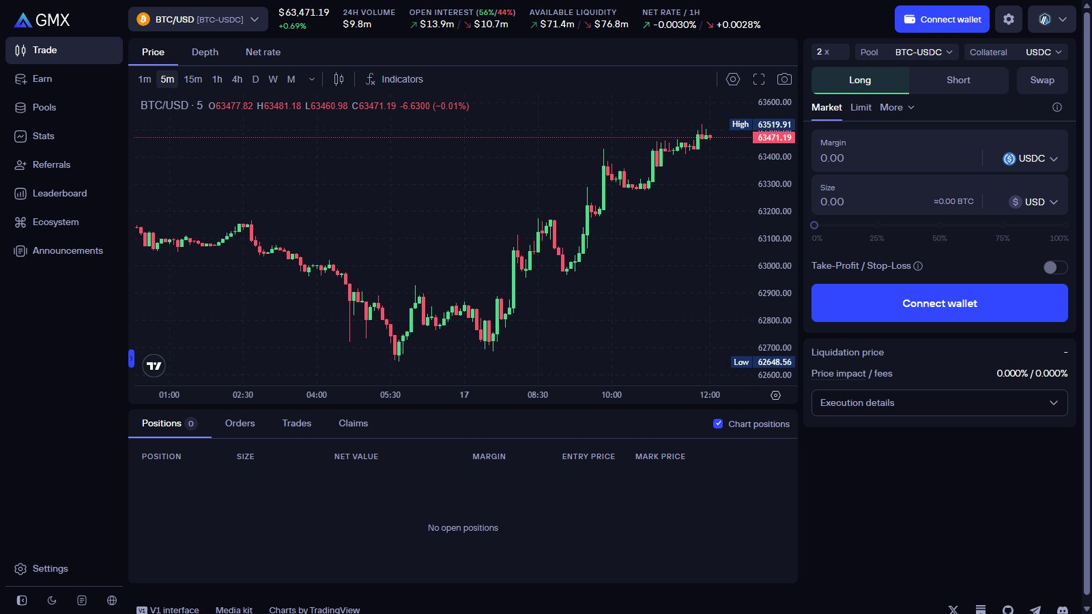Take a chart snapshot with camera icon
Viewport: 1092px width, 614px height.
pos(785,79)
